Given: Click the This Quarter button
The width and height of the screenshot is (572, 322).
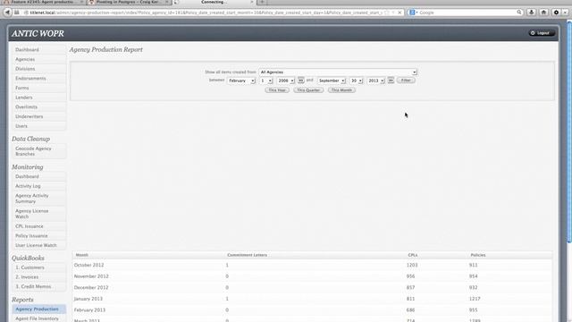Looking at the screenshot, I should pyautogui.click(x=308, y=89).
